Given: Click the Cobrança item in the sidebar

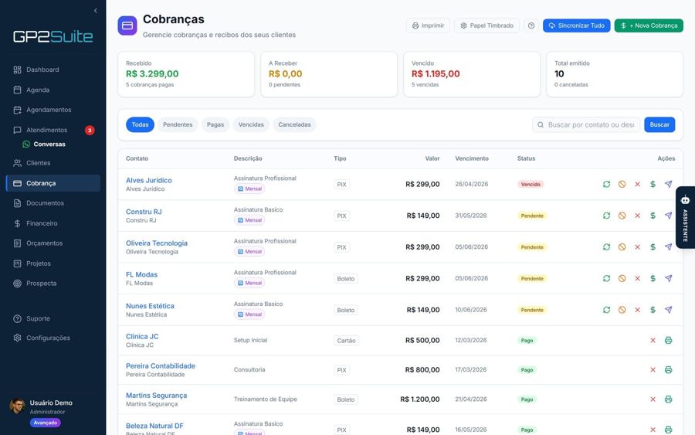Looking at the screenshot, I should (x=53, y=183).
